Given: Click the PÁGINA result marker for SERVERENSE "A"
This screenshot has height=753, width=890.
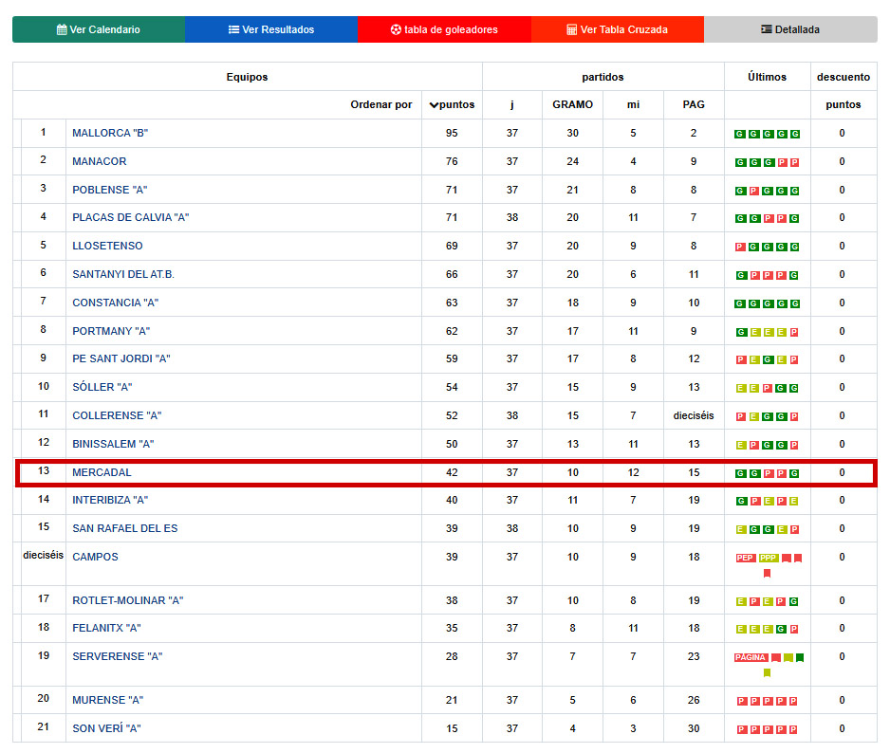Looking at the screenshot, I should click(x=751, y=656).
